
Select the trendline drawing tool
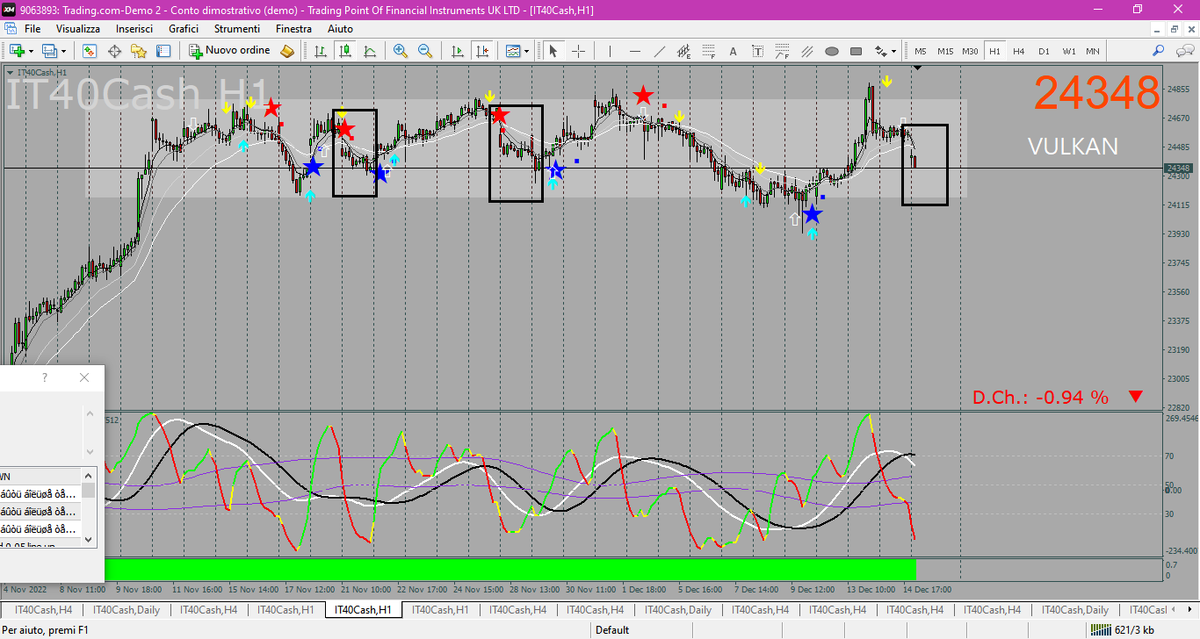pyautogui.click(x=659, y=51)
